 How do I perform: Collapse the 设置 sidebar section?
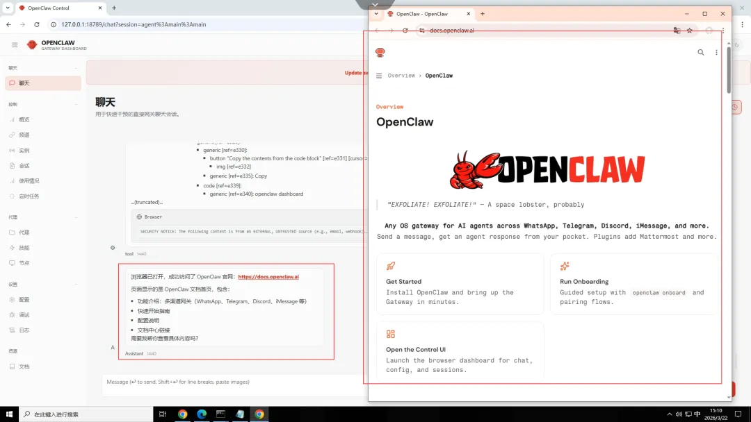click(x=43, y=285)
